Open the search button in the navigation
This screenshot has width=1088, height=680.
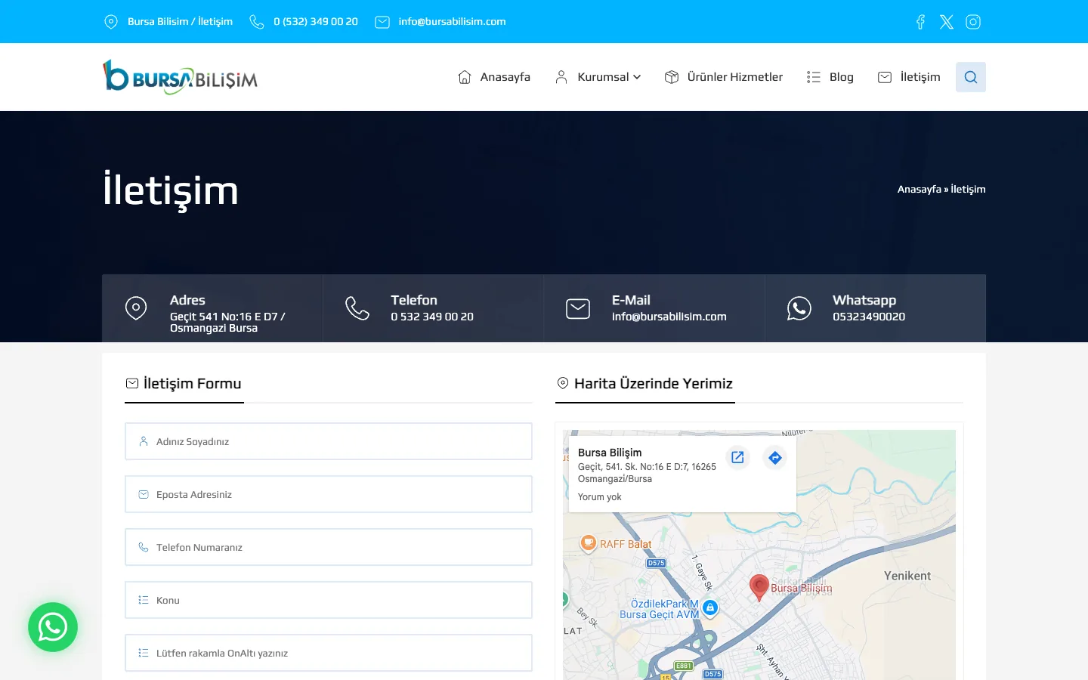[971, 77]
